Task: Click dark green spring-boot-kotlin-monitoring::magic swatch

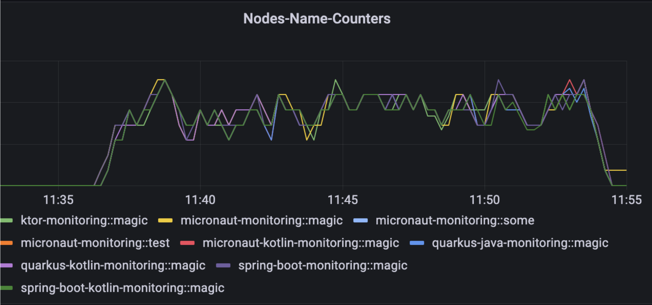Action: (7, 288)
